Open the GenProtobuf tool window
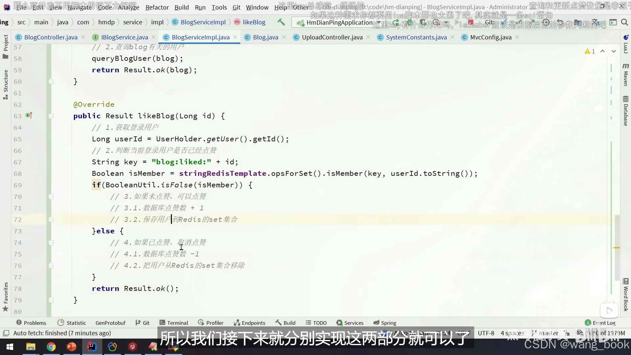 pyautogui.click(x=110, y=323)
